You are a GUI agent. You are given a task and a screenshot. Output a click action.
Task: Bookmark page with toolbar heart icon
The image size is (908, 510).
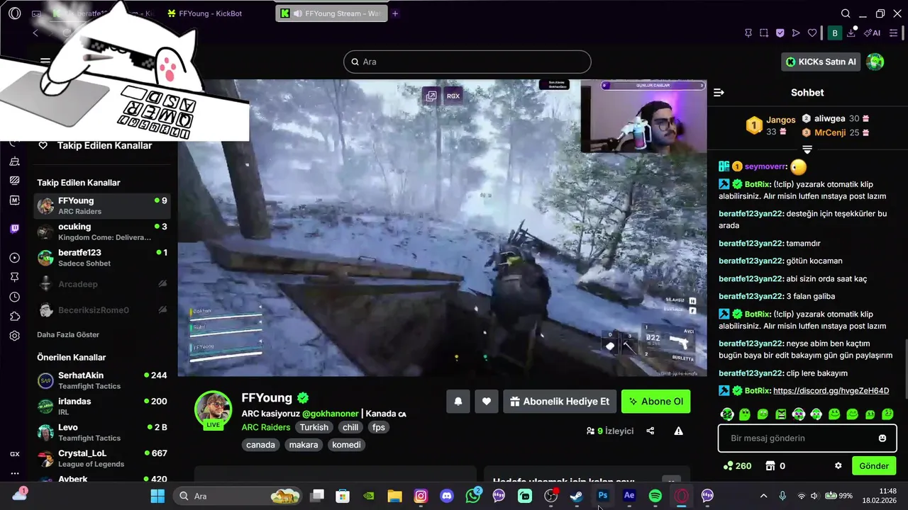pos(812,33)
